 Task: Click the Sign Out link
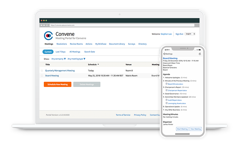[179, 34]
